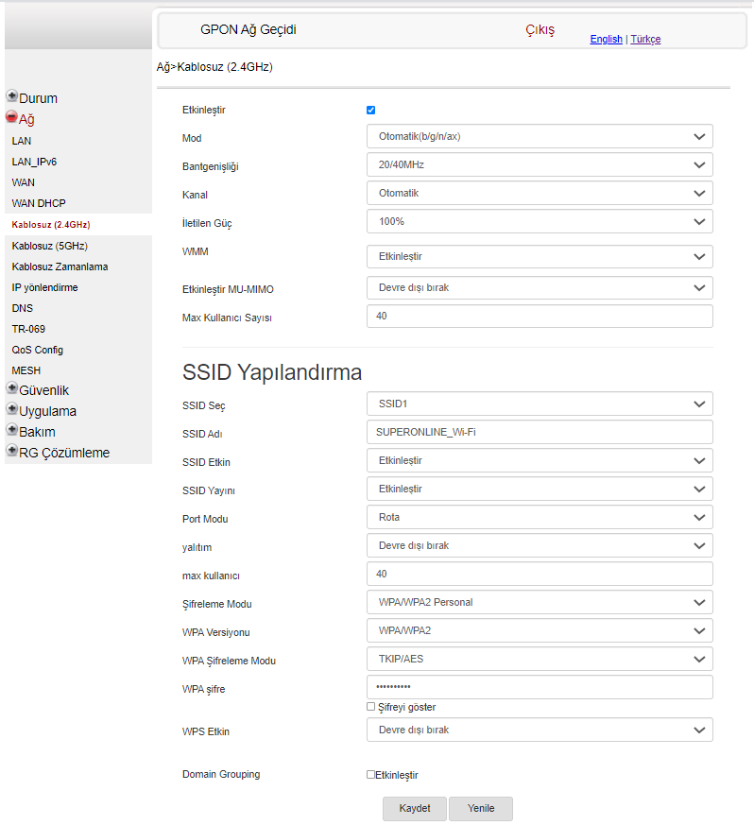Image resolution: width=754 pixels, height=825 pixels.
Task: Expand the Durum menu plus icon
Action: (12, 96)
